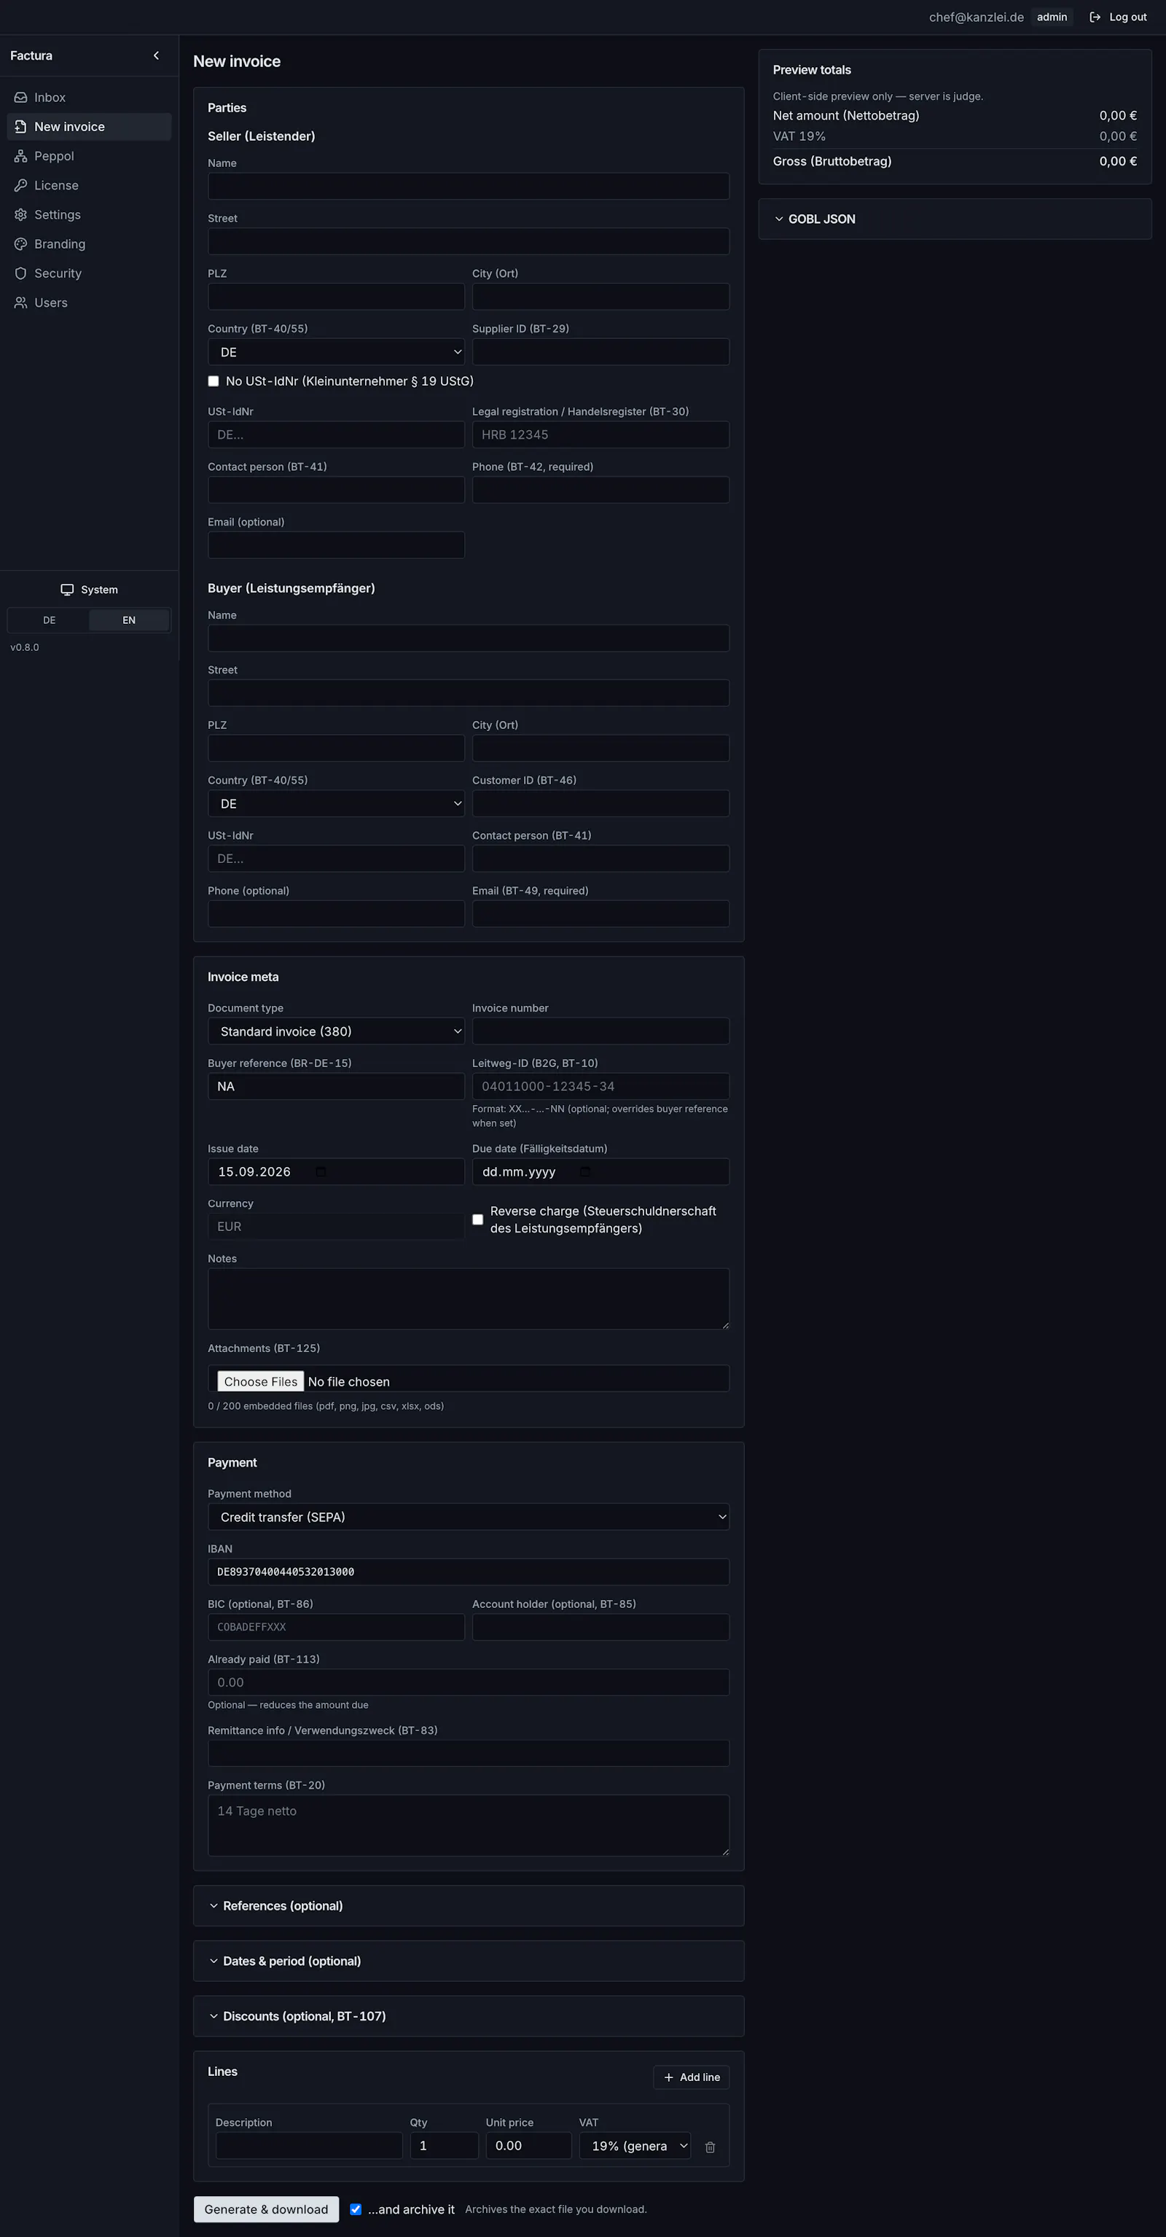Click the System monitor theme icon
The image size is (1166, 2237).
coord(67,590)
